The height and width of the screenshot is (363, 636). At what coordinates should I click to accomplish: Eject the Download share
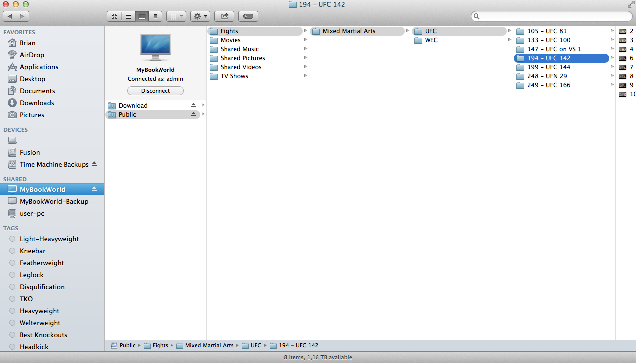pyautogui.click(x=194, y=105)
